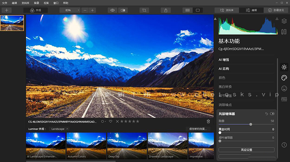Open the 帮助 menu
Viewport: 290px width, 162px height.
[x=65, y=3]
